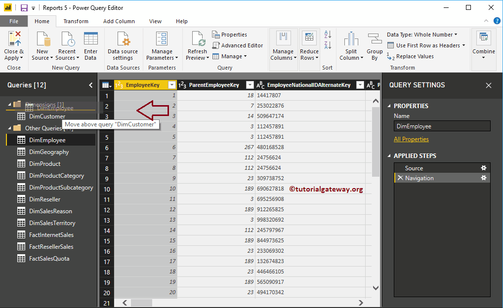The height and width of the screenshot is (308, 503).
Task: Open the EmployeeKey column filter dropdown
Action: pos(171,84)
